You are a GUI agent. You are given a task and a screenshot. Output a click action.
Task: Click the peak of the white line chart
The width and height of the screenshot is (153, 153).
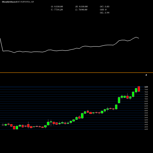136,37
